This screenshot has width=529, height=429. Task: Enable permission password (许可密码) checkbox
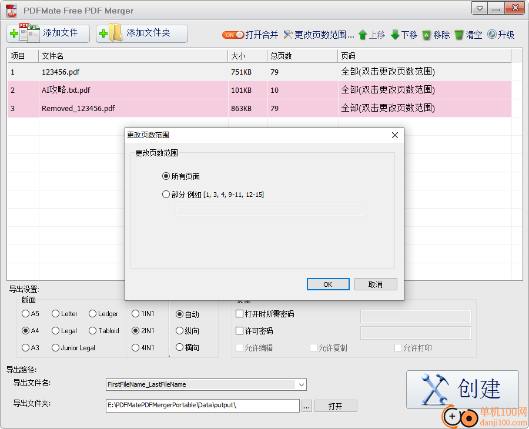[x=239, y=330]
